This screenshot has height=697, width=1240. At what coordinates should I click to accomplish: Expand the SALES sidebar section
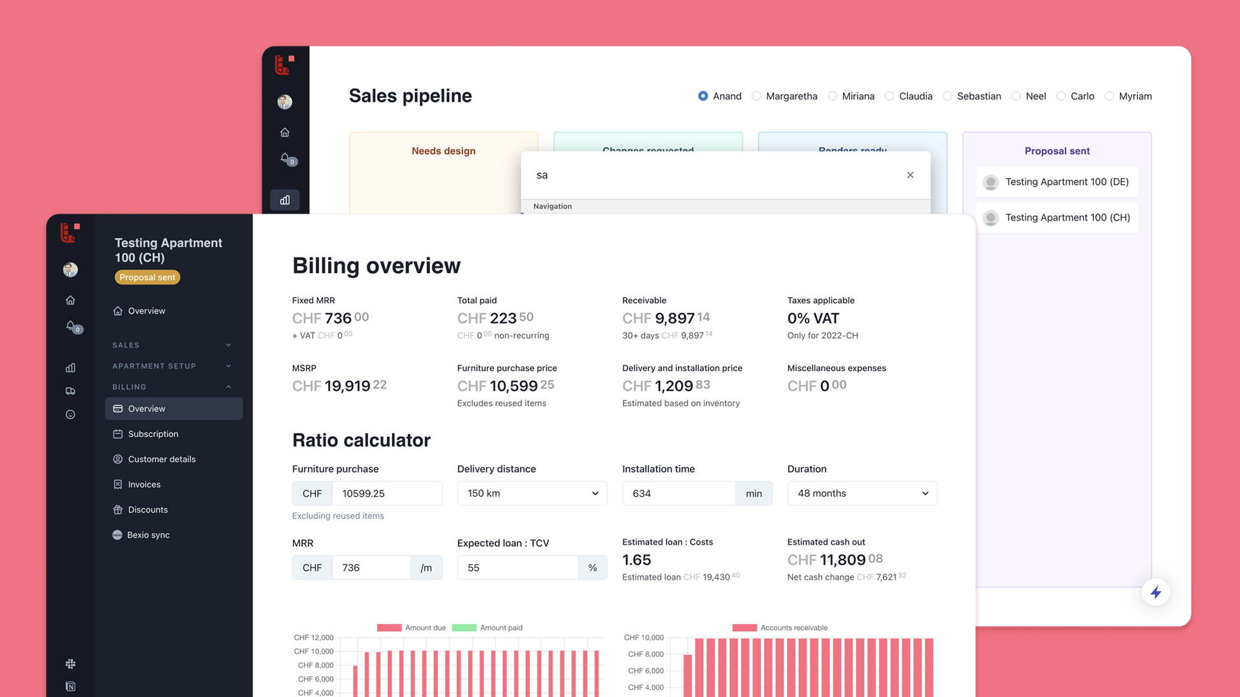tap(172, 345)
